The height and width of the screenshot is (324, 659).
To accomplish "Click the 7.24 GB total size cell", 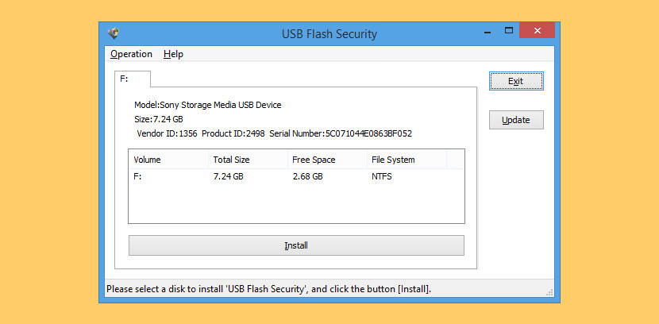I will coord(228,177).
